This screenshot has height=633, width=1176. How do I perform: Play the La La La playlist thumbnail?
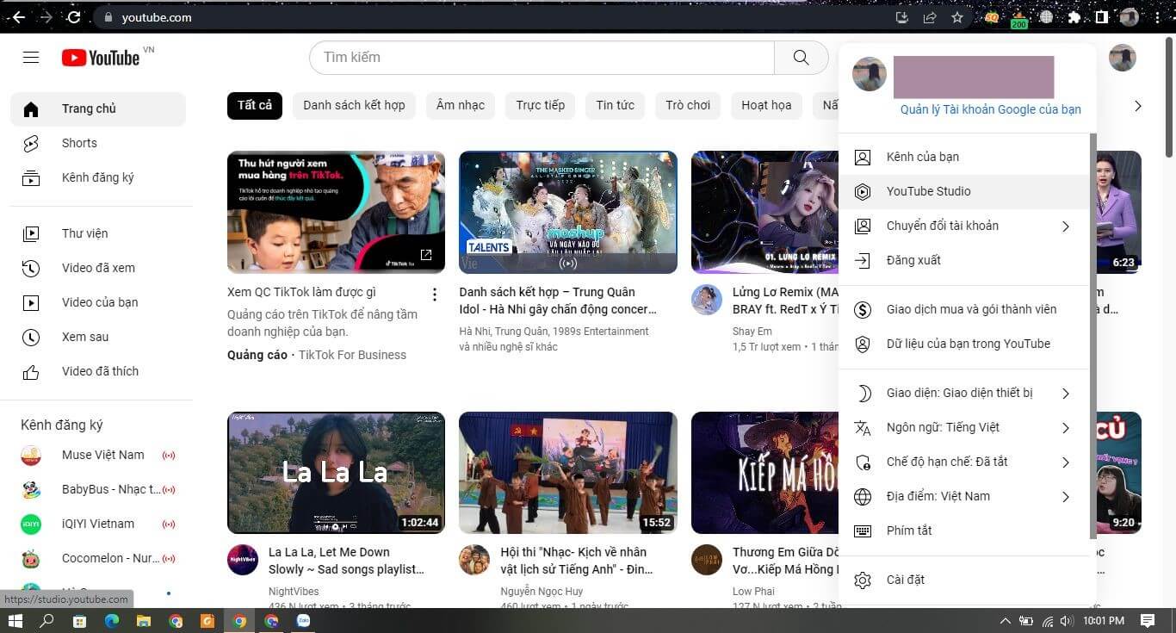336,473
